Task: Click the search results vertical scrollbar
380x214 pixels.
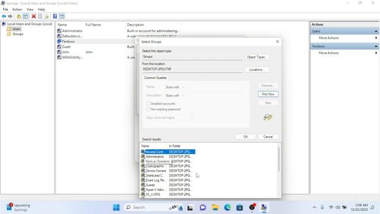Action: click(x=279, y=159)
